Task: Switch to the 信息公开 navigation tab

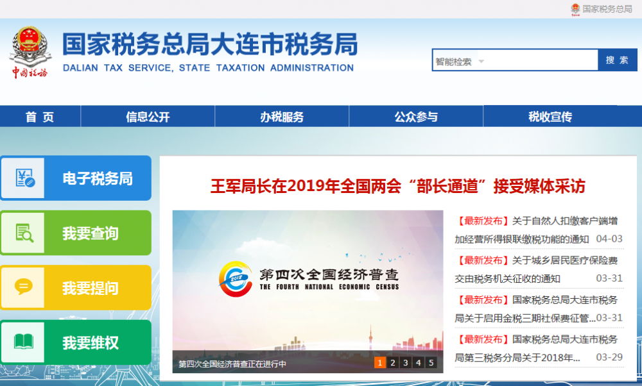Action: [147, 116]
